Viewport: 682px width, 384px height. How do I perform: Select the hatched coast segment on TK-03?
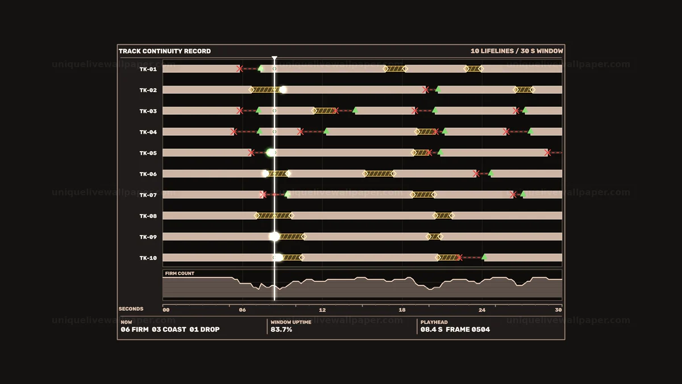click(x=325, y=111)
